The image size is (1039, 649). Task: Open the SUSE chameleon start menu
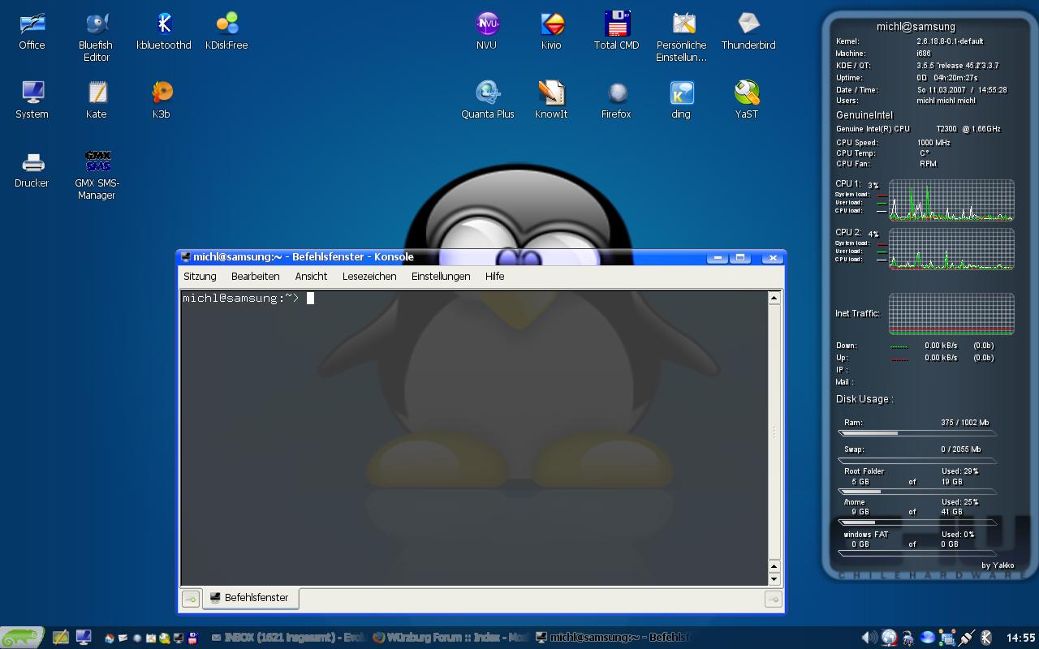click(x=22, y=638)
